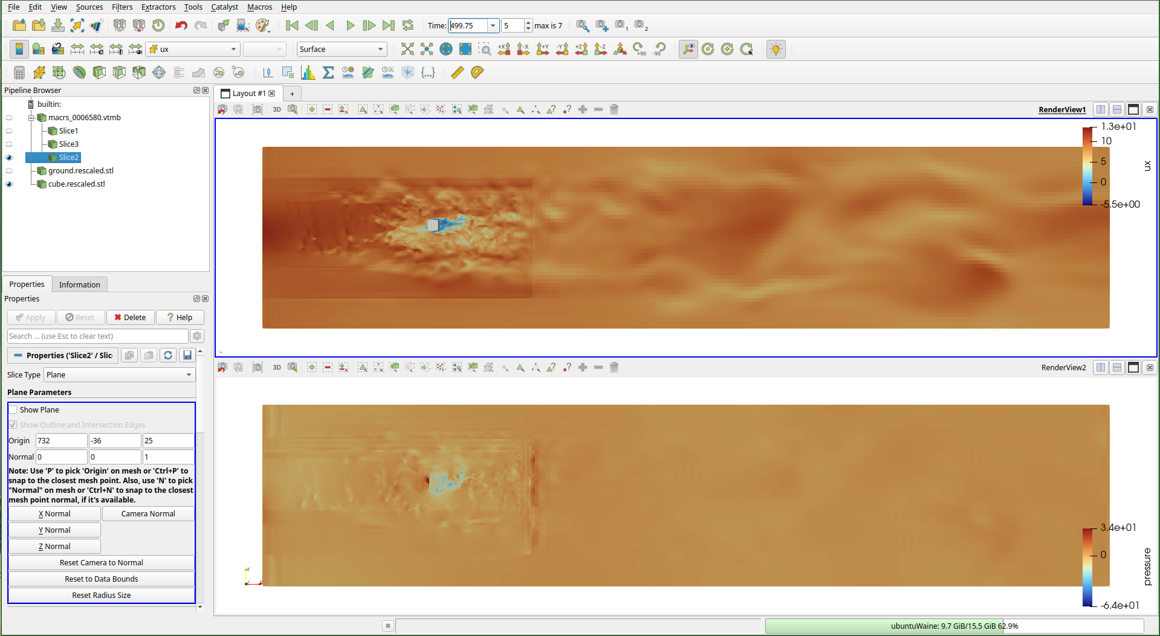
Task: Increment the frame stride spinner
Action: click(x=527, y=22)
